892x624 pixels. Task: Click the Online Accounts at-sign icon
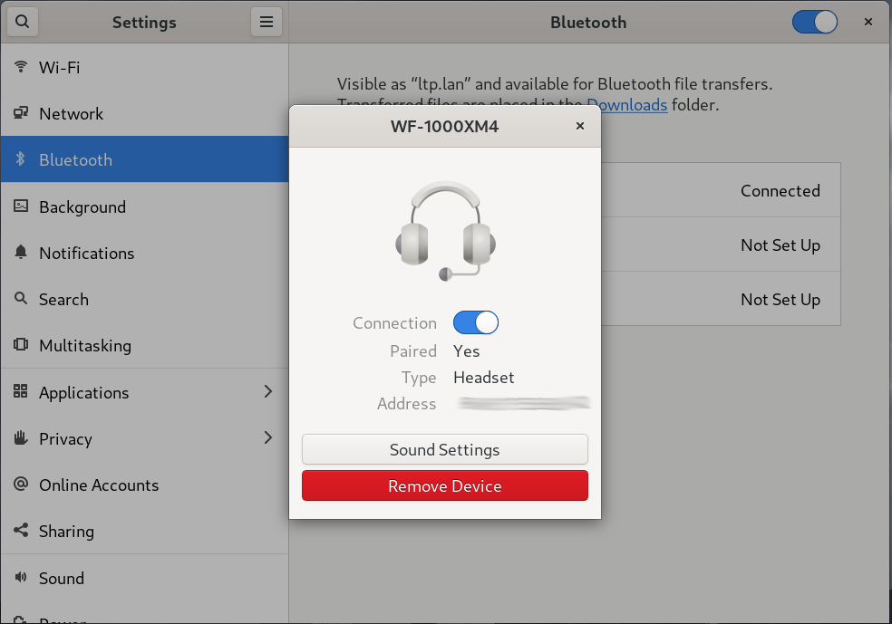21,484
